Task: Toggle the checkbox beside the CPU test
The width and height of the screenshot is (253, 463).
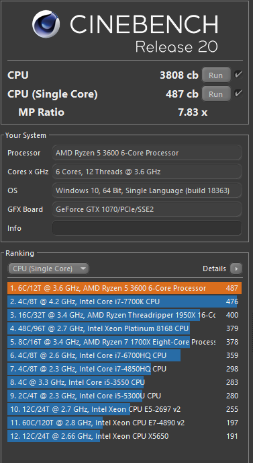Action: click(238, 75)
